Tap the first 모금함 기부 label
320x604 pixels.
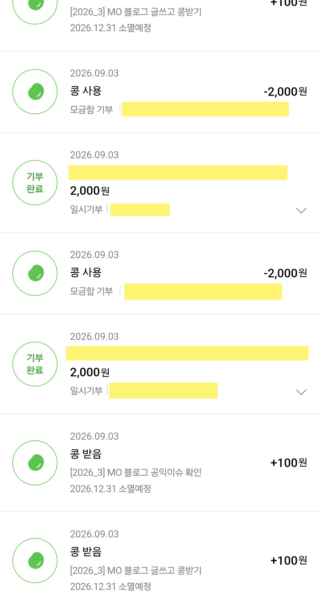click(92, 110)
